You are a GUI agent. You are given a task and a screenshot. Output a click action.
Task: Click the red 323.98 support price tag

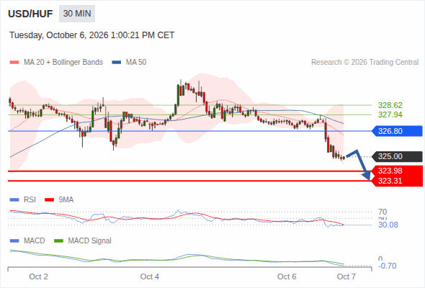tap(397, 171)
